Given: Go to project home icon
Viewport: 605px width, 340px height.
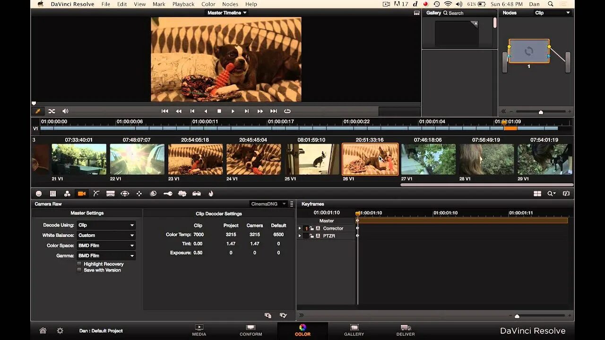Looking at the screenshot, I should 43,331.
